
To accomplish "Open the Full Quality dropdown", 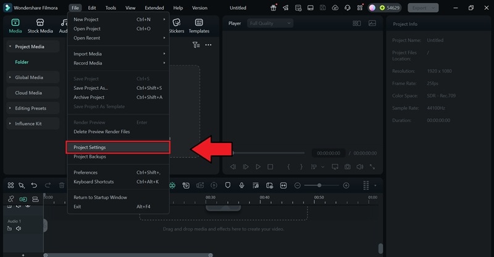I will [x=270, y=23].
